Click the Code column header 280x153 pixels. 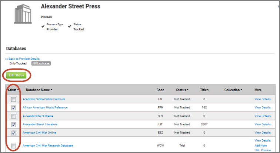(160, 90)
